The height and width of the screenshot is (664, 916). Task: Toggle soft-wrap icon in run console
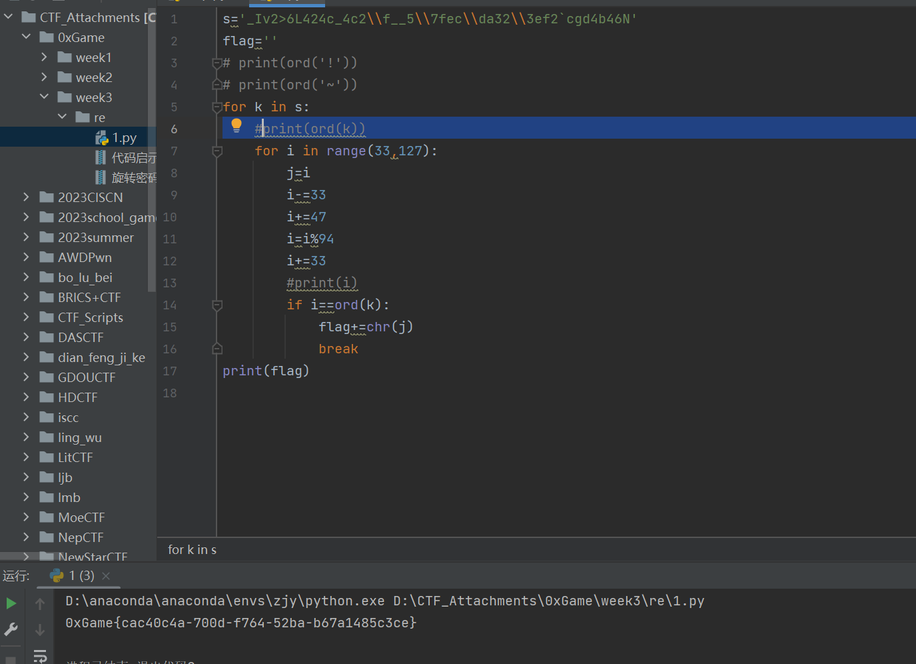40,656
